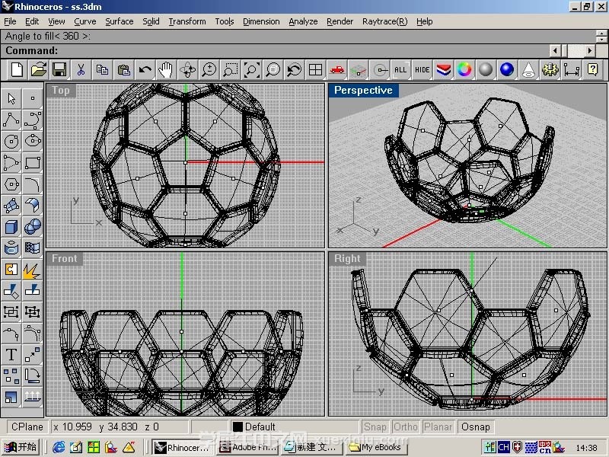This screenshot has height=457, width=609.
Task: Open the File menu
Action: pyautogui.click(x=10, y=21)
